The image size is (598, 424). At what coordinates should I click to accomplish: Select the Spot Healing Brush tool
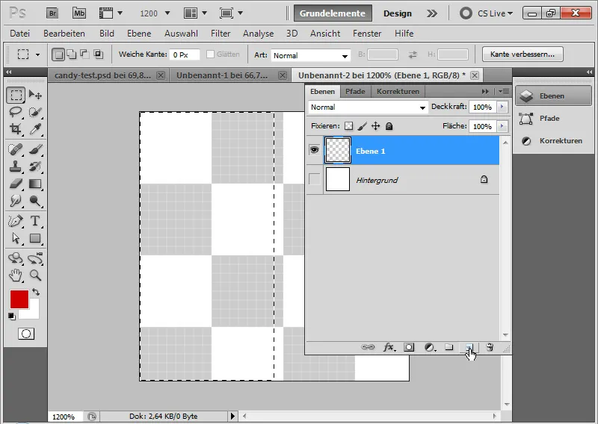pyautogui.click(x=16, y=149)
